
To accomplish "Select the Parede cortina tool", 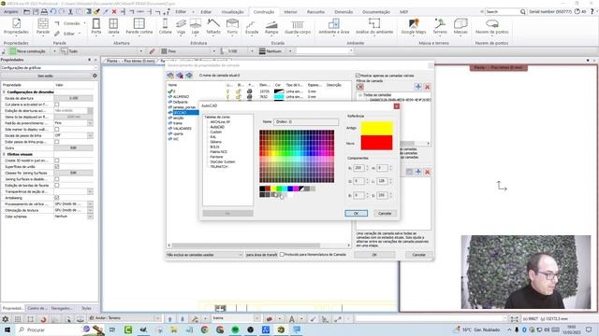I will click(x=139, y=26).
